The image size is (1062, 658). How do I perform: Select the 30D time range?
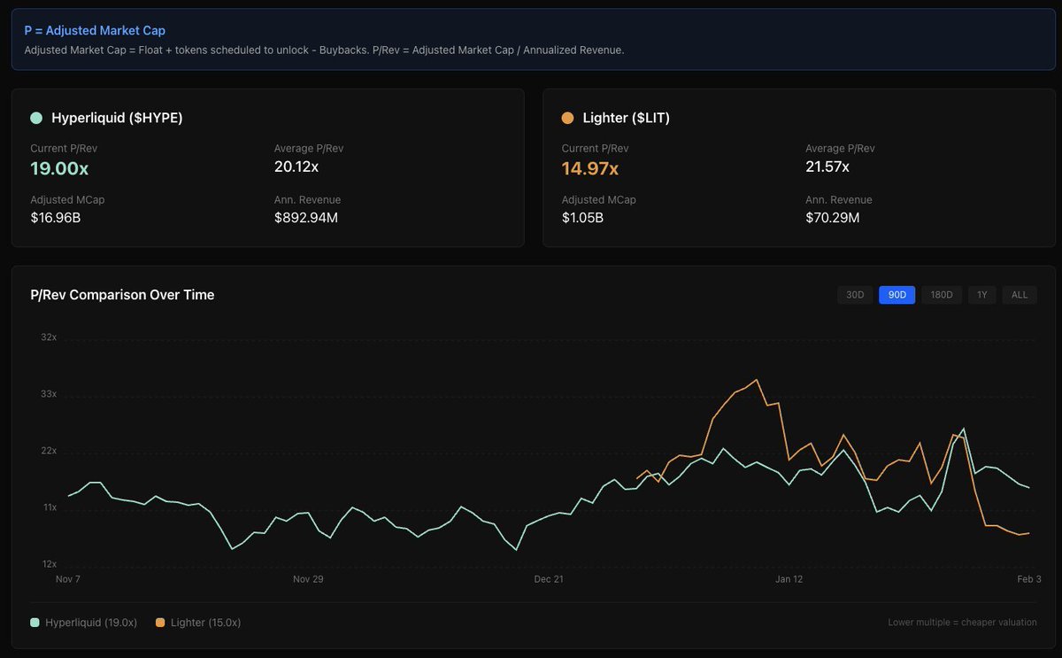[855, 295]
